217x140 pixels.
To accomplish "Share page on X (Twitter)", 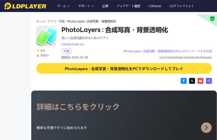I will coord(192,81).
